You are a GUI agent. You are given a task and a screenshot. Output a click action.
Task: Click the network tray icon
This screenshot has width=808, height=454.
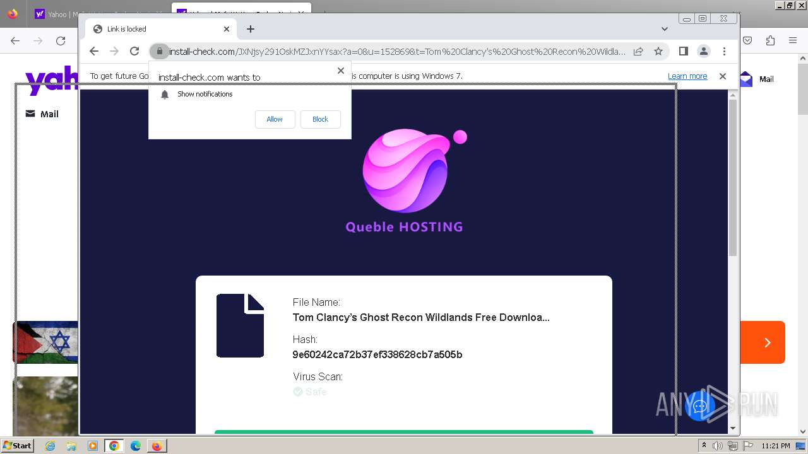pyautogui.click(x=733, y=446)
